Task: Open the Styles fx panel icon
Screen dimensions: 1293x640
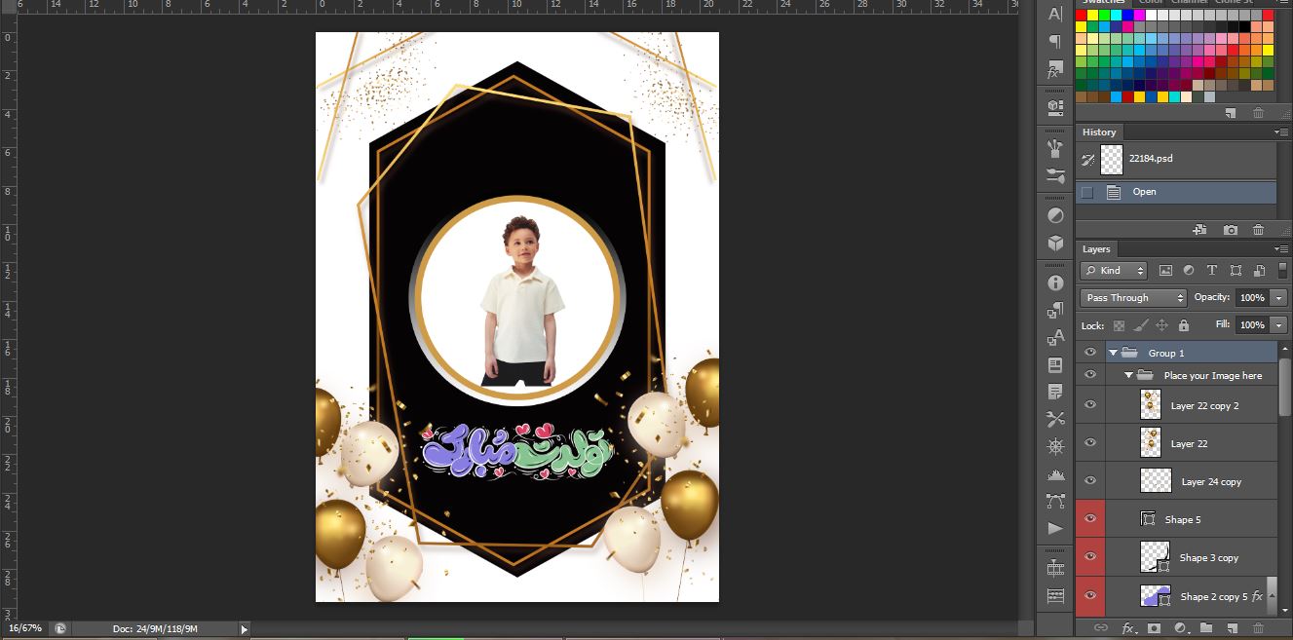Action: coord(1054,71)
